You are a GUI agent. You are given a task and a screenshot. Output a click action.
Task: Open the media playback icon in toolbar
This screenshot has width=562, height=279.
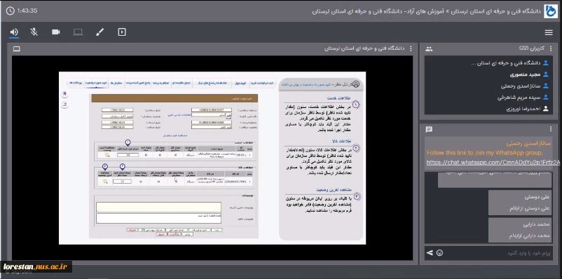pyautogui.click(x=122, y=32)
